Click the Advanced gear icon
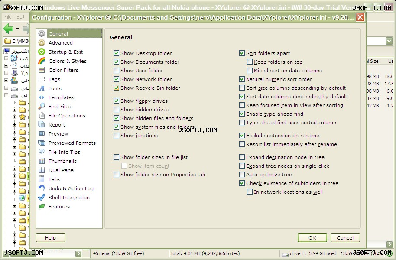Screen dimensions: 396x260 click(x=42, y=43)
